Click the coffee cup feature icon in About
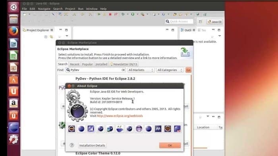Image resolution: width=278 pixels, height=156 pixels. coord(120,129)
